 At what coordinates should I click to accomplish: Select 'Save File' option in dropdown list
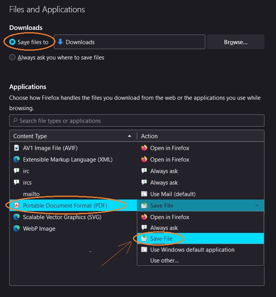point(161,238)
